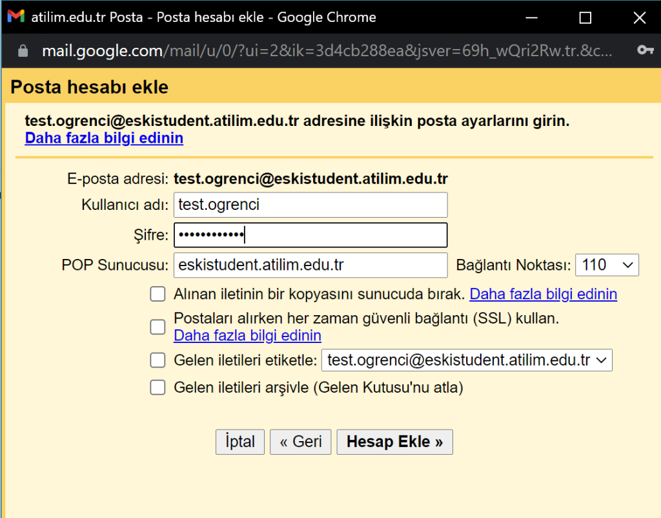This screenshot has width=661, height=518.
Task: Open the label selection dropdown
Action: (467, 360)
